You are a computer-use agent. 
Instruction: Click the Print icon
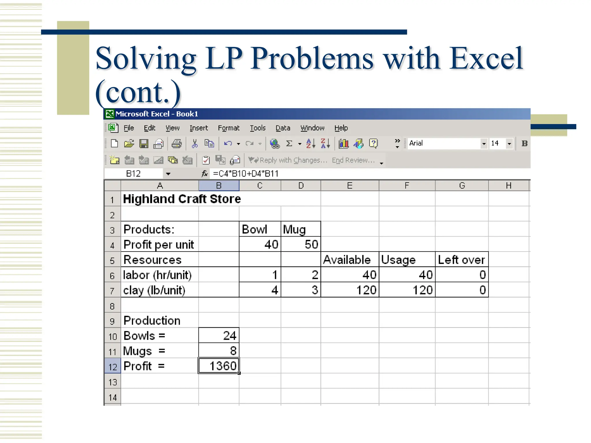tap(177, 143)
